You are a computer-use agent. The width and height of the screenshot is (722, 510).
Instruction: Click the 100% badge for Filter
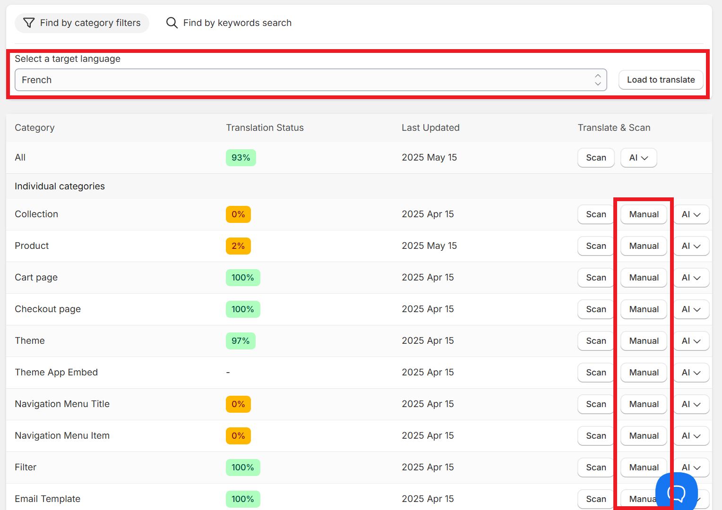coord(243,467)
